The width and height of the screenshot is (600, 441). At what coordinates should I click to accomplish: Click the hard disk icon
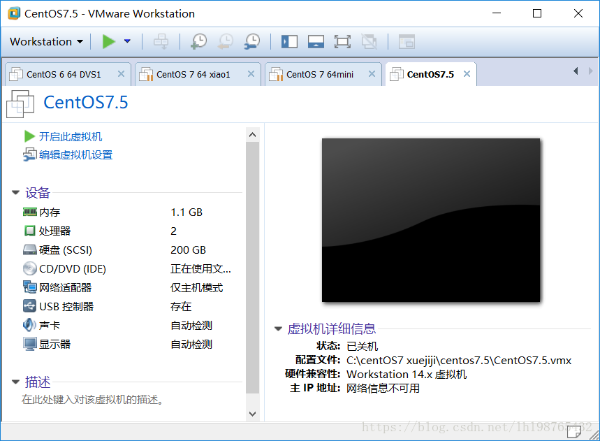click(30, 250)
